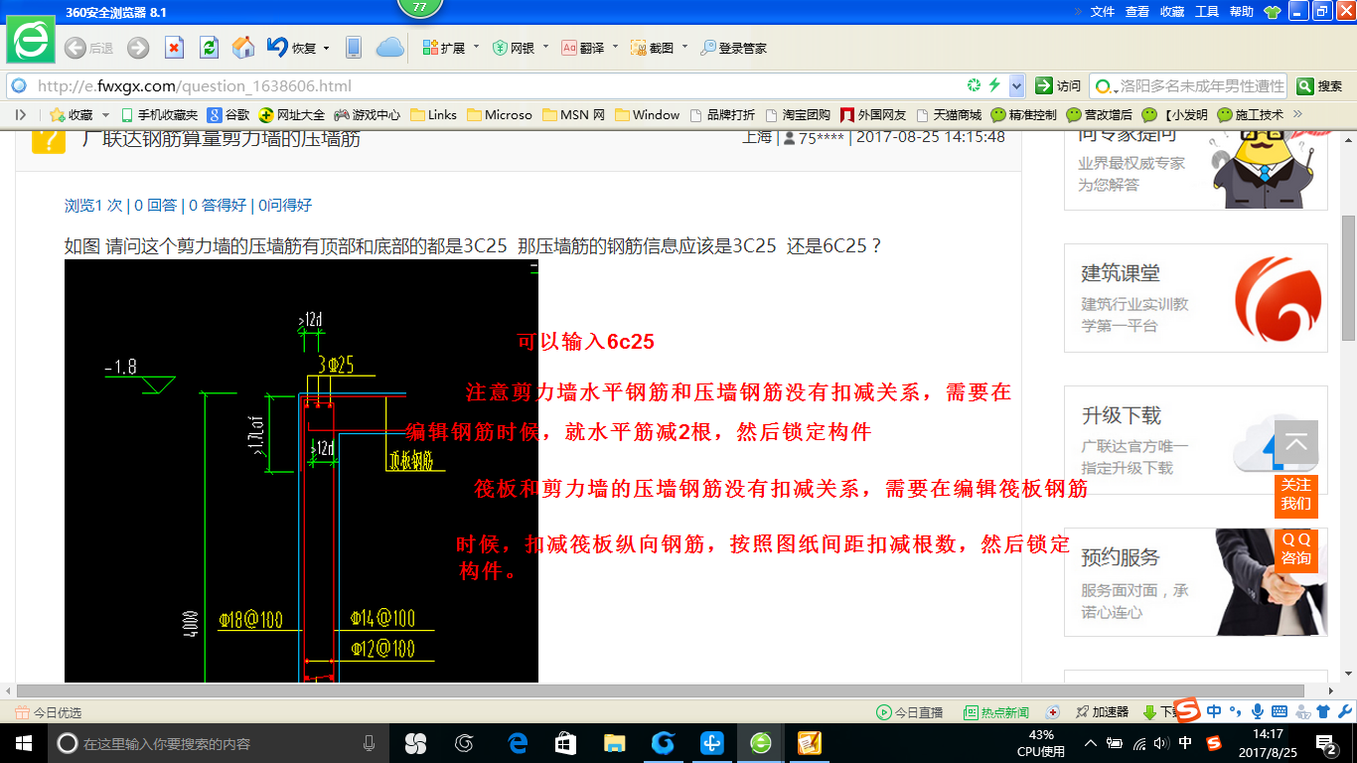Go to the homepage using the house icon
The width and height of the screenshot is (1357, 763).
(x=243, y=48)
